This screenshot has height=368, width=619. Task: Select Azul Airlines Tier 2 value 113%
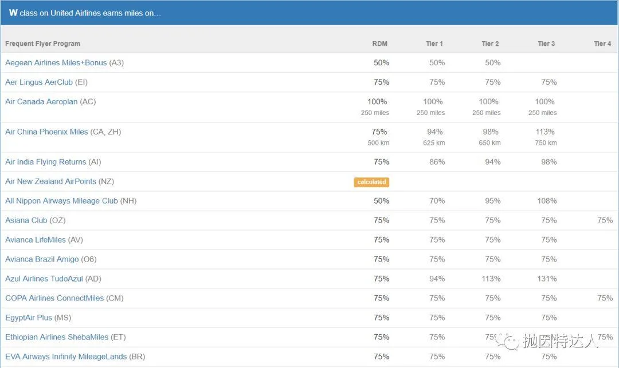coord(491,279)
